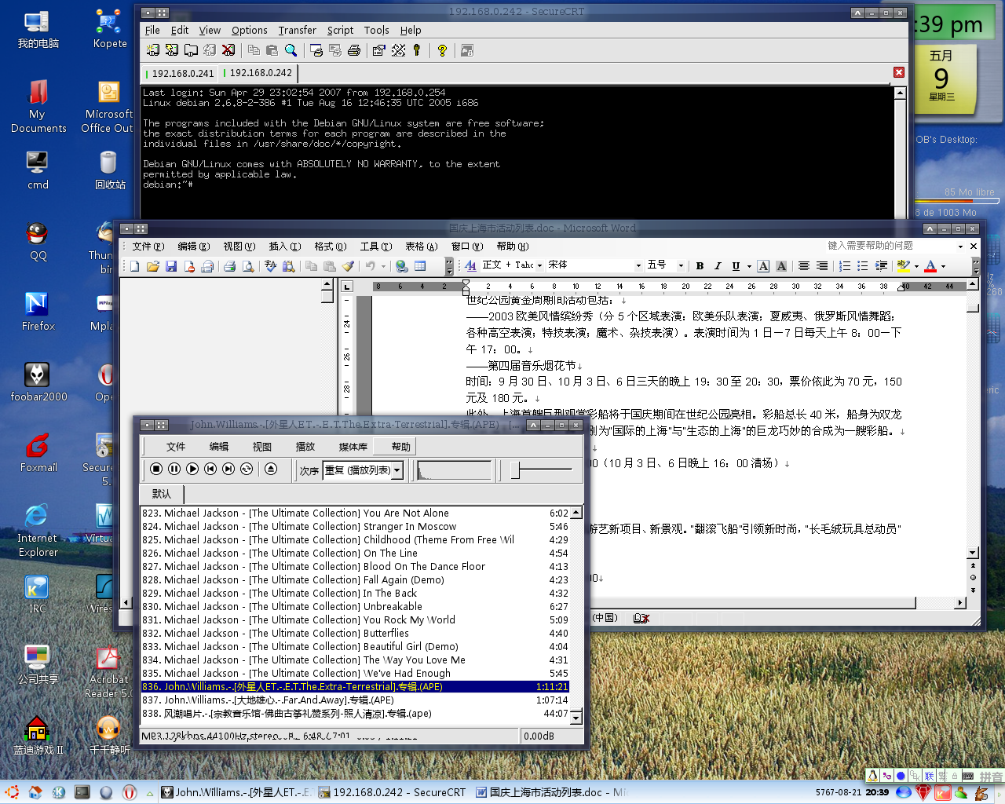Open the Script menu in SecureCRT
The image size is (1005, 804).
(x=340, y=30)
